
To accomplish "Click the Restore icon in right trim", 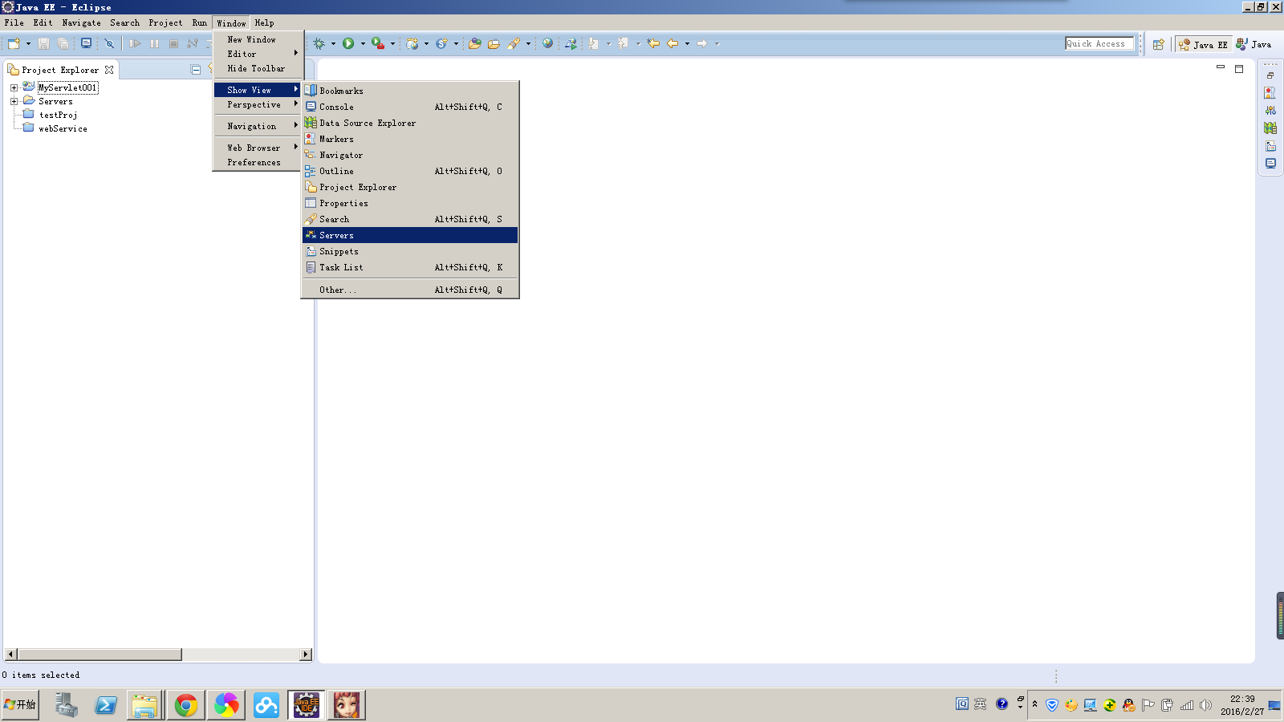I will (x=1270, y=75).
